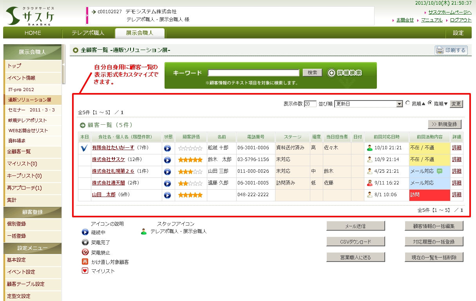This screenshot has width=476, height=301.
Task: Click the star rating for 株式会社サスケ
Action: [190, 160]
